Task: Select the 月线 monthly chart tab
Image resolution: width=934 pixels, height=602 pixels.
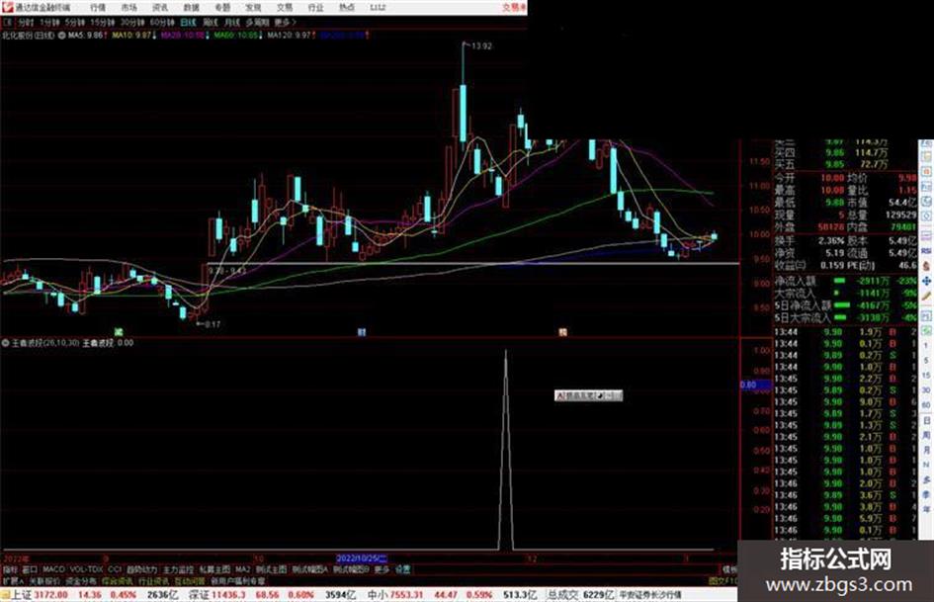Action: pos(231,22)
